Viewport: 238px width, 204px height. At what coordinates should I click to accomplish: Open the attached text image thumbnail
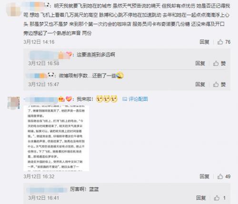(56, 138)
